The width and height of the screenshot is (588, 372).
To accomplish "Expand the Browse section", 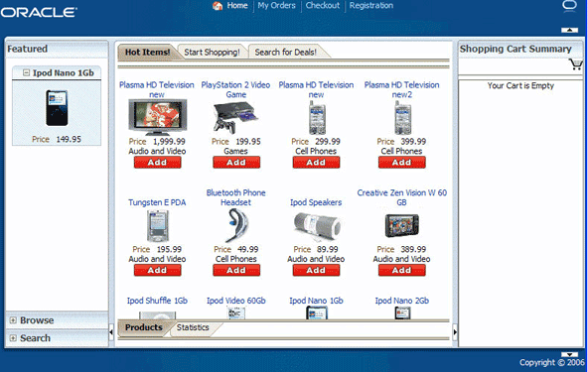I will [x=13, y=320].
